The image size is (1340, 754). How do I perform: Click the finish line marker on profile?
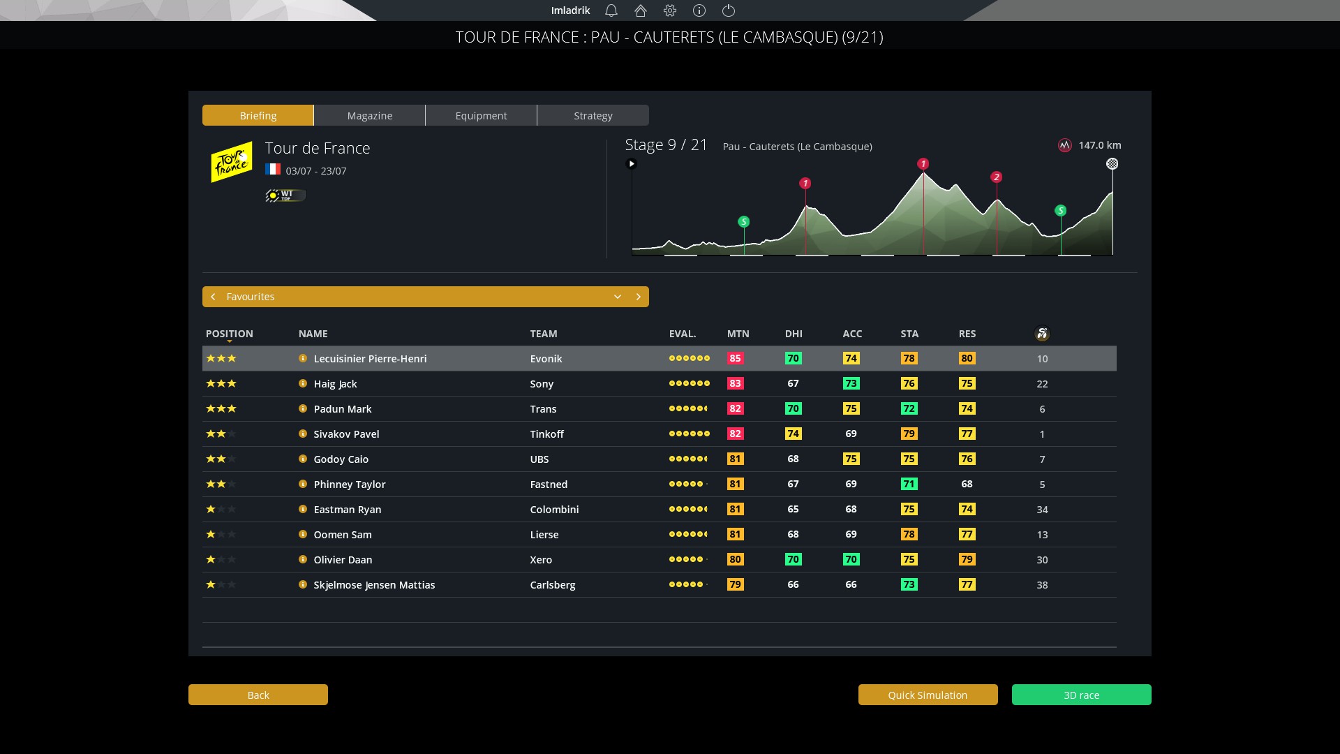1112,164
